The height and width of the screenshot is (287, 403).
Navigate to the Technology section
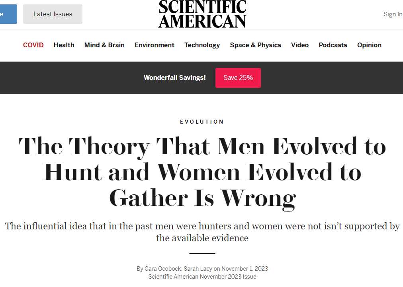[202, 45]
